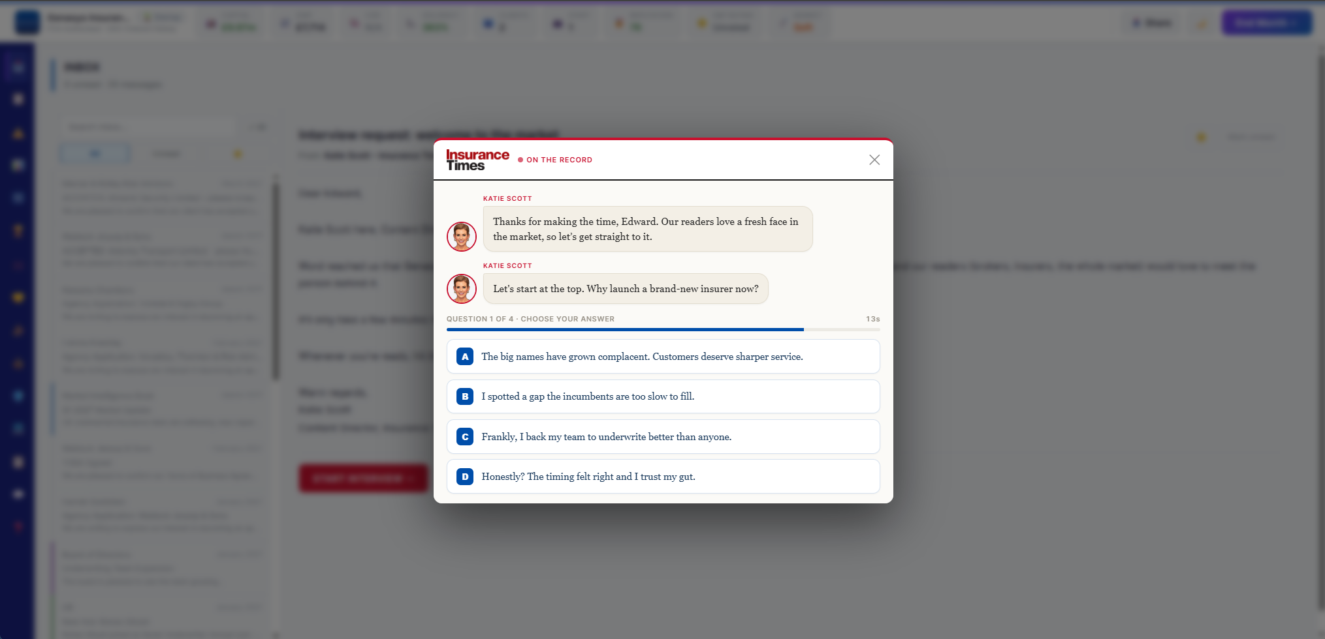Choose answer C about backing my team

pyautogui.click(x=663, y=437)
